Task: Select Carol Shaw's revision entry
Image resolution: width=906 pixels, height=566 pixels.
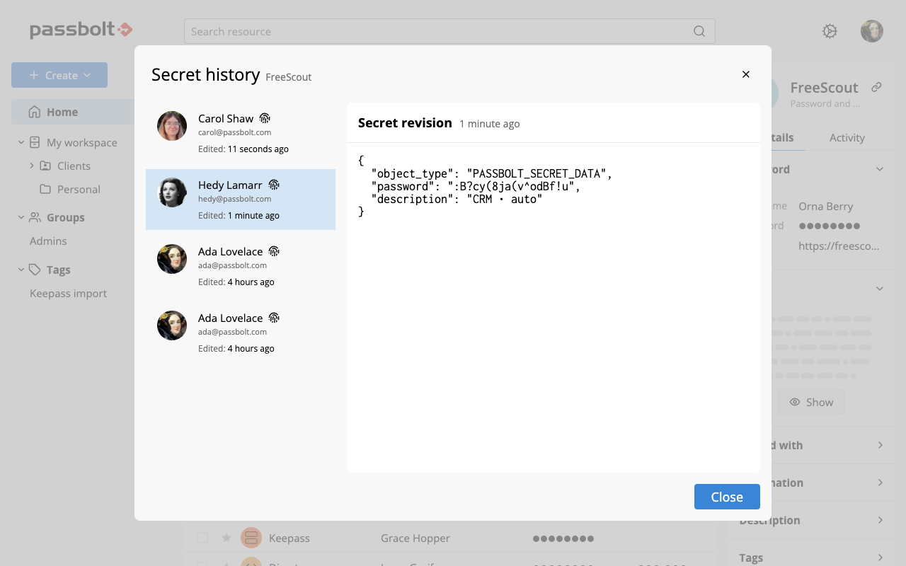Action: pos(241,133)
